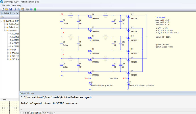The image size is (196, 114).
Task: Select capacitor C6 CB
Action: (x=78, y=22)
